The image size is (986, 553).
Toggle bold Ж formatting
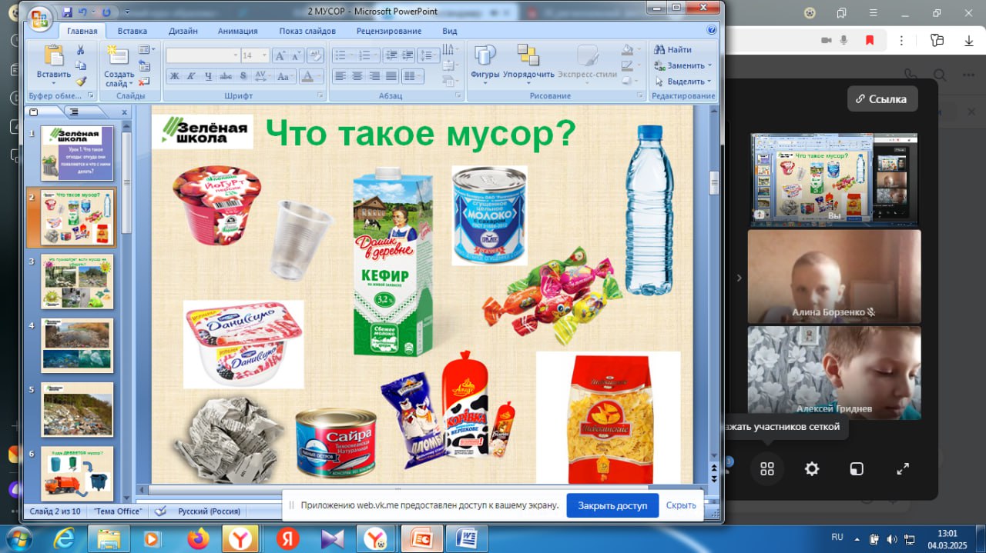(174, 76)
